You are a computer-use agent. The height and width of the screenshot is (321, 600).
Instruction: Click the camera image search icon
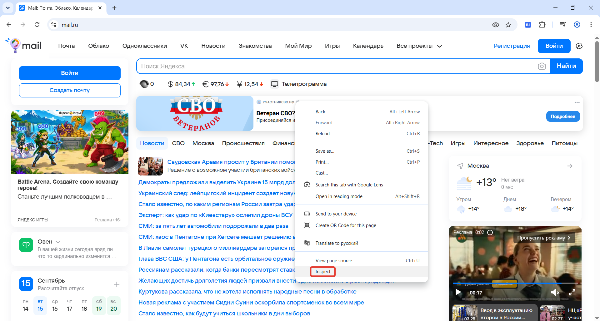[542, 66]
